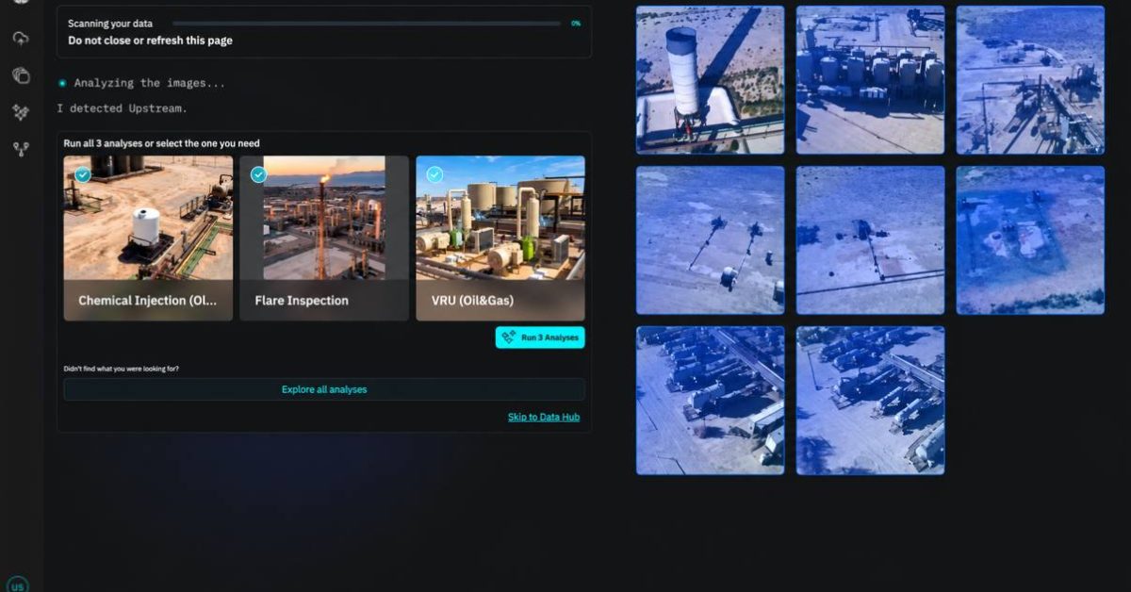1131x592 pixels.
Task: Open the analyses sparkle sidebar icon
Action: (21, 112)
